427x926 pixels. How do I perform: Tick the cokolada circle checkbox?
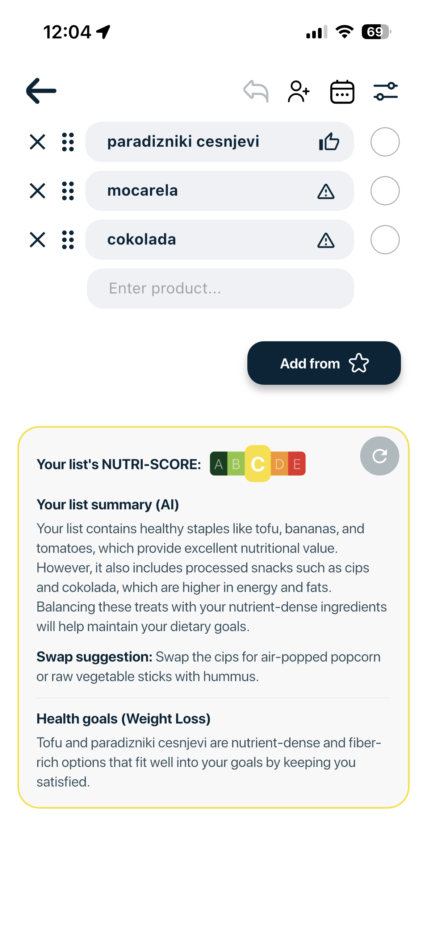click(x=385, y=239)
